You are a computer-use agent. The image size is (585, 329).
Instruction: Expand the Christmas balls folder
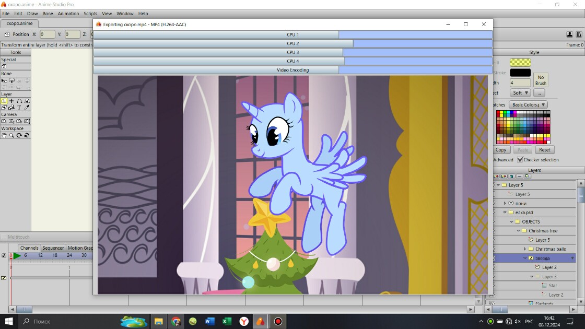pos(524,249)
